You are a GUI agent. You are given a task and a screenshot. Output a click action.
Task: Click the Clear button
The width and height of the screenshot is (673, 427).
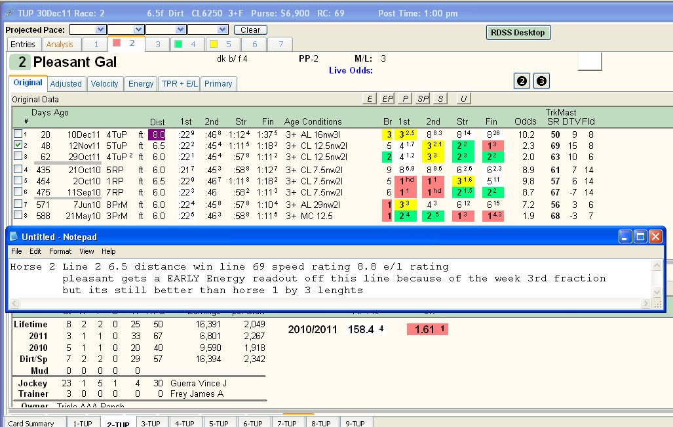coord(250,30)
